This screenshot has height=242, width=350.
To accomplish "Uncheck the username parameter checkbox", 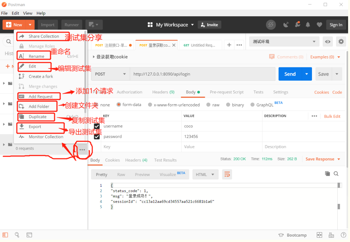I will 97,126.
